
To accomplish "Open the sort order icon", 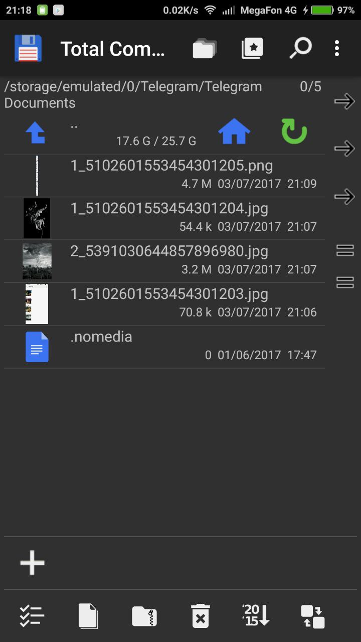I will [256, 615].
